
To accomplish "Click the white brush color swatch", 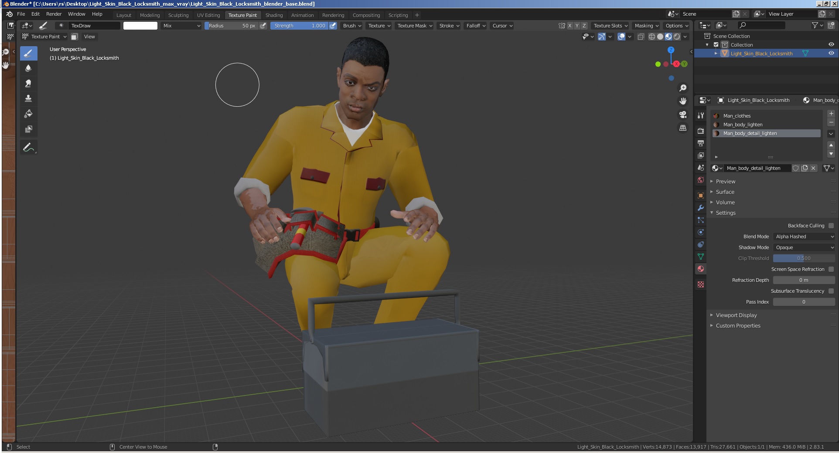I will pos(140,26).
